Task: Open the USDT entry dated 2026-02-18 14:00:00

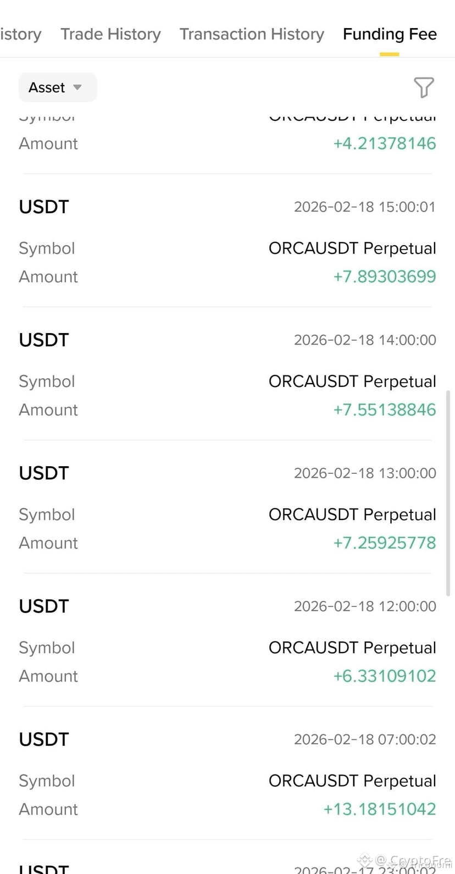Action: (x=227, y=374)
